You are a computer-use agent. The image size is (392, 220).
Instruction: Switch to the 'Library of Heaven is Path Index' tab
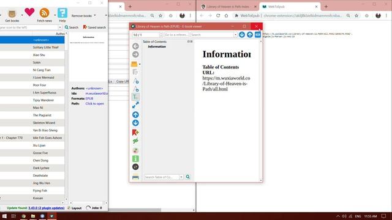pos(228,7)
